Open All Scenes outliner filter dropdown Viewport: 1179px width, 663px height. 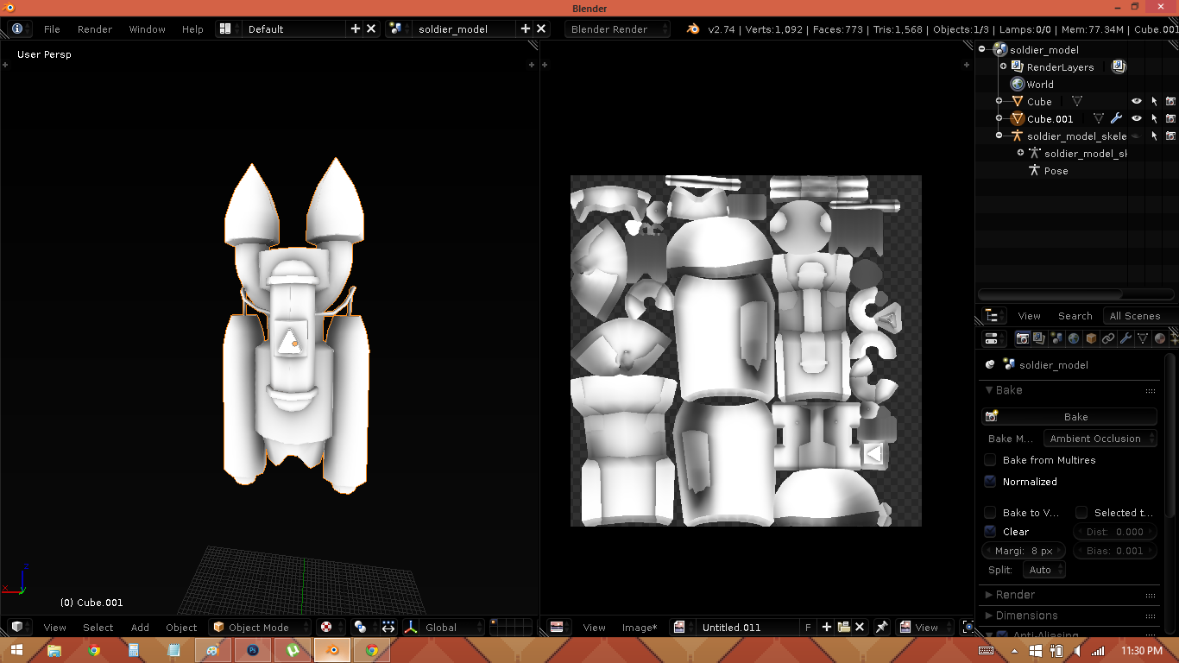pos(1141,316)
